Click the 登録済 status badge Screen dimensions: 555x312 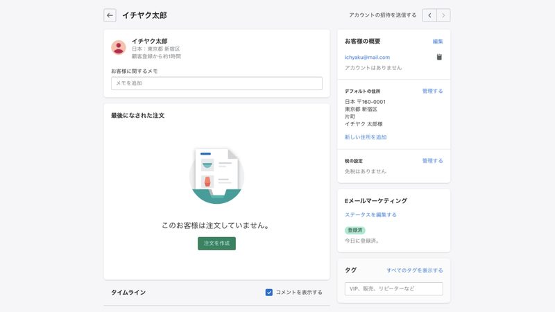click(355, 230)
